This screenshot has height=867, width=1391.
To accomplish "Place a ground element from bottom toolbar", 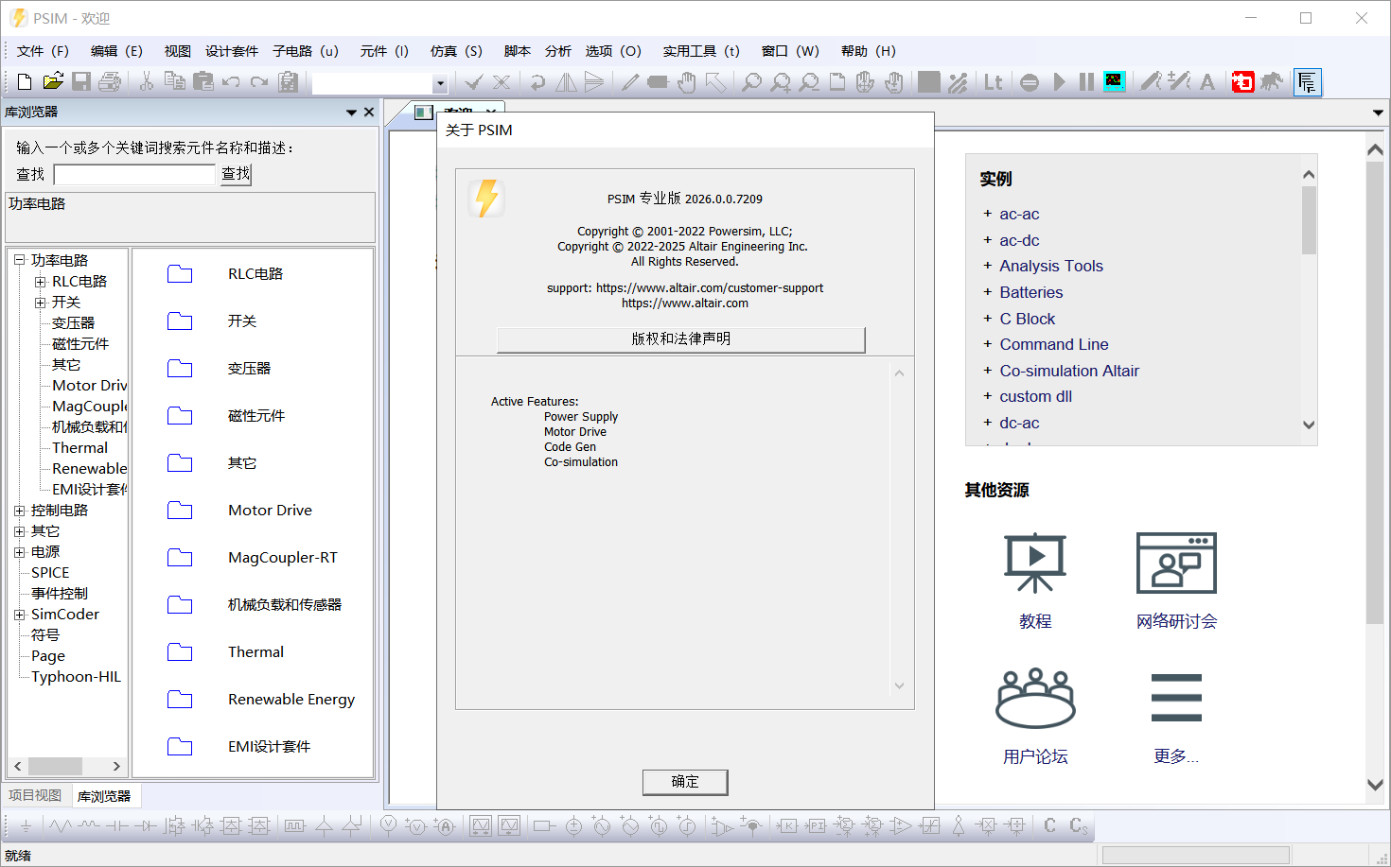I will (x=26, y=826).
